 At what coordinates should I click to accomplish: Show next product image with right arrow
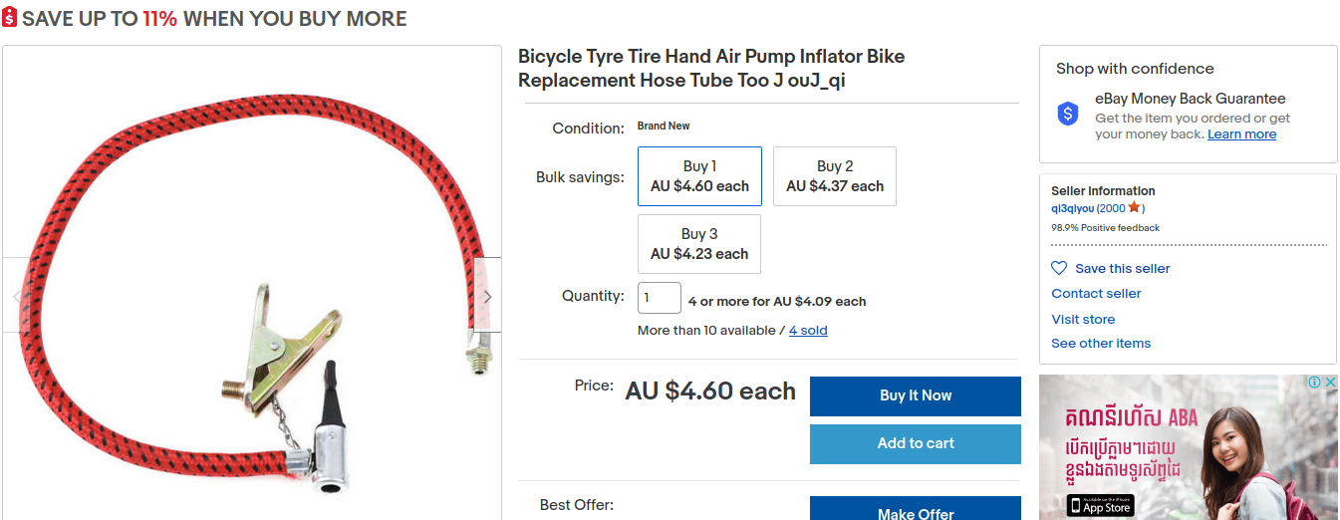coord(487,296)
